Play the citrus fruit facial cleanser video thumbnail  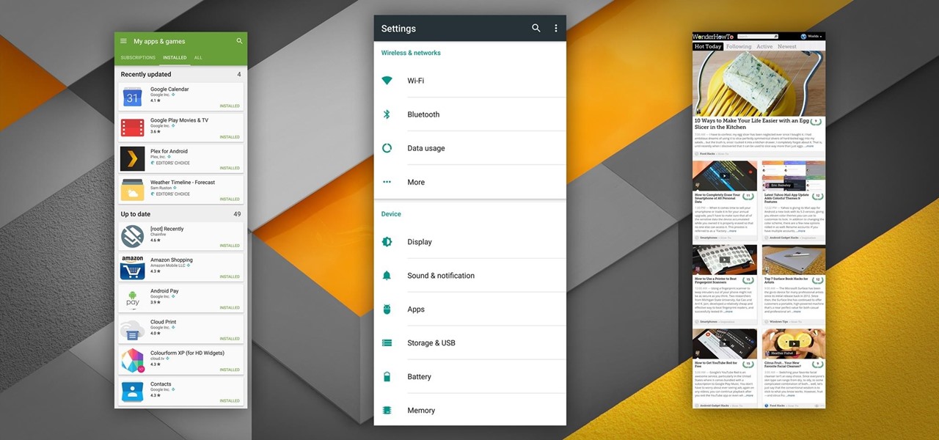tap(794, 342)
